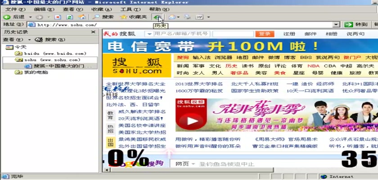The image size is (378, 180).
Task: Click the 说两句 link in the Sohu top bar
Action: [x=355, y=34]
